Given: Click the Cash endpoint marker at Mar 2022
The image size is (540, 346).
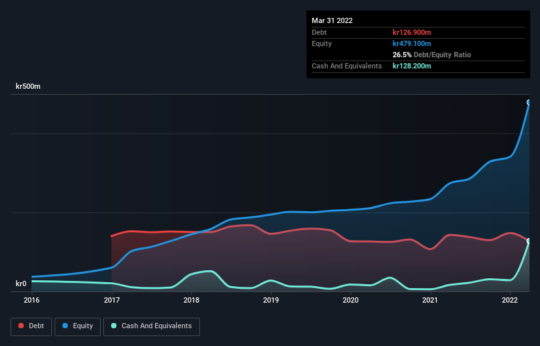Looking at the screenshot, I should 529,241.
